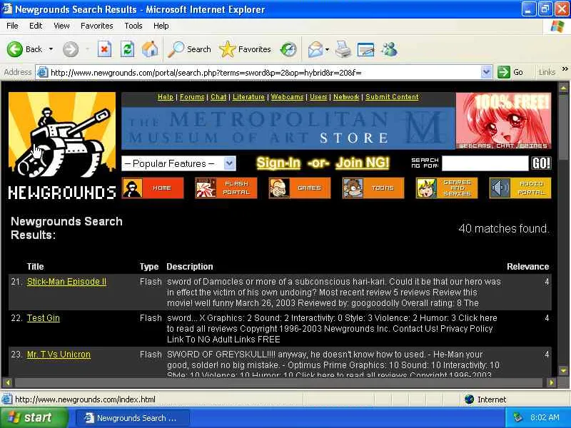Click the Metropolitan Museum of Art Store banner

(288, 128)
